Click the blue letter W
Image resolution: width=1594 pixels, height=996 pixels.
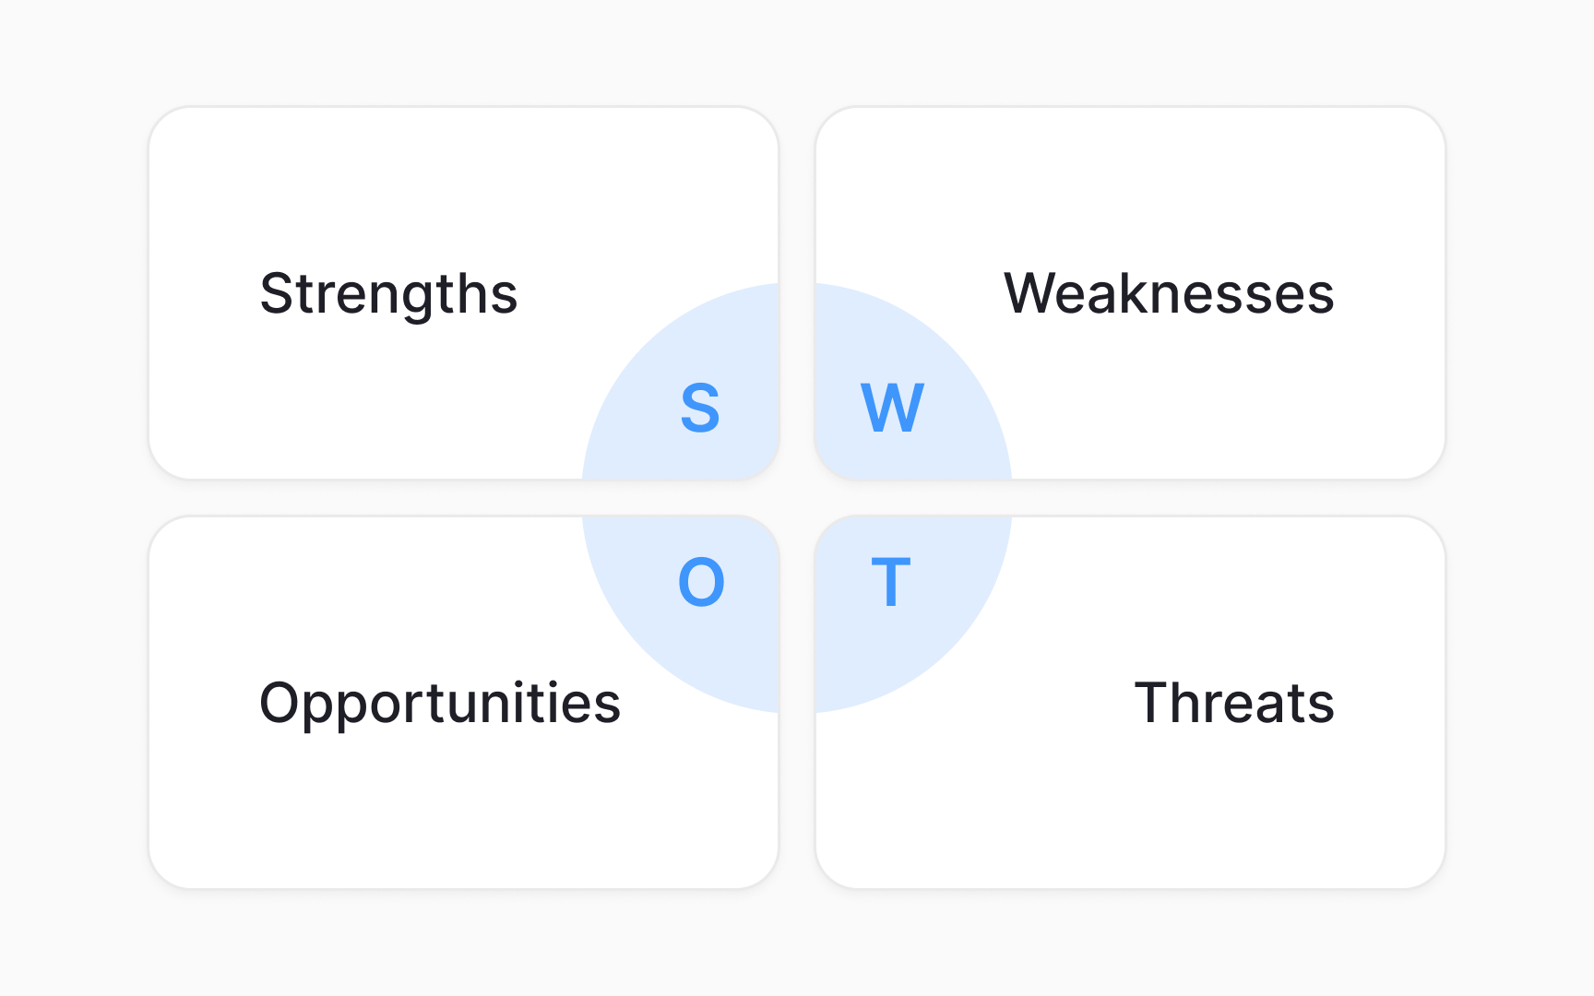[892, 408]
